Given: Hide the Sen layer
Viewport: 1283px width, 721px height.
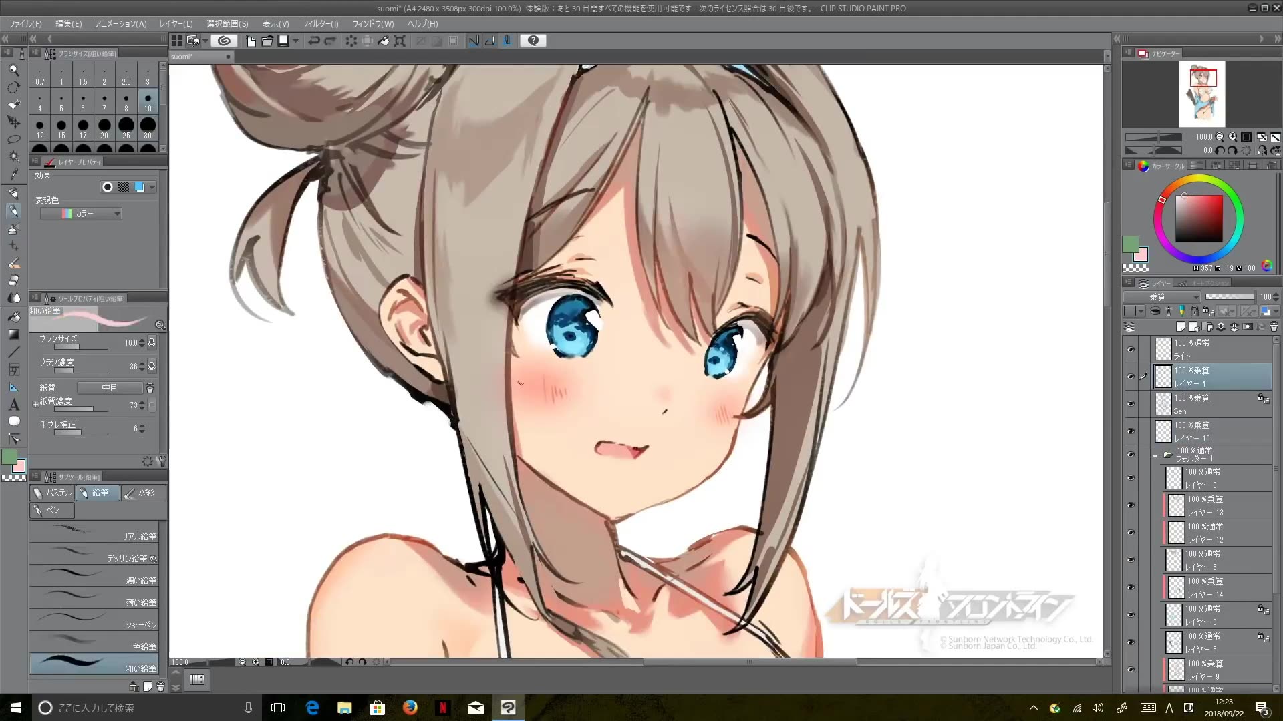Looking at the screenshot, I should tap(1131, 404).
